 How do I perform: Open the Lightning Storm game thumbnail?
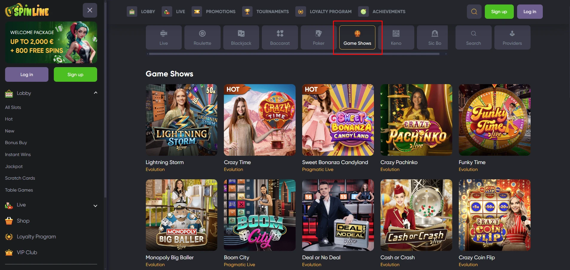181,120
